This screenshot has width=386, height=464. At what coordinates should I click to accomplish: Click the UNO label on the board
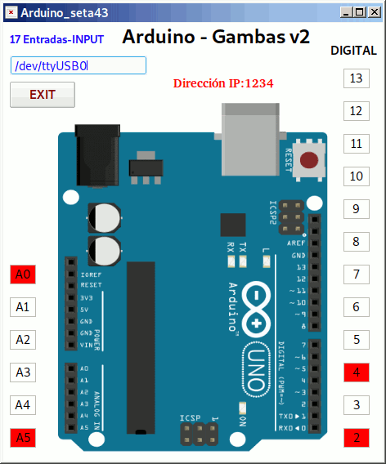click(256, 371)
